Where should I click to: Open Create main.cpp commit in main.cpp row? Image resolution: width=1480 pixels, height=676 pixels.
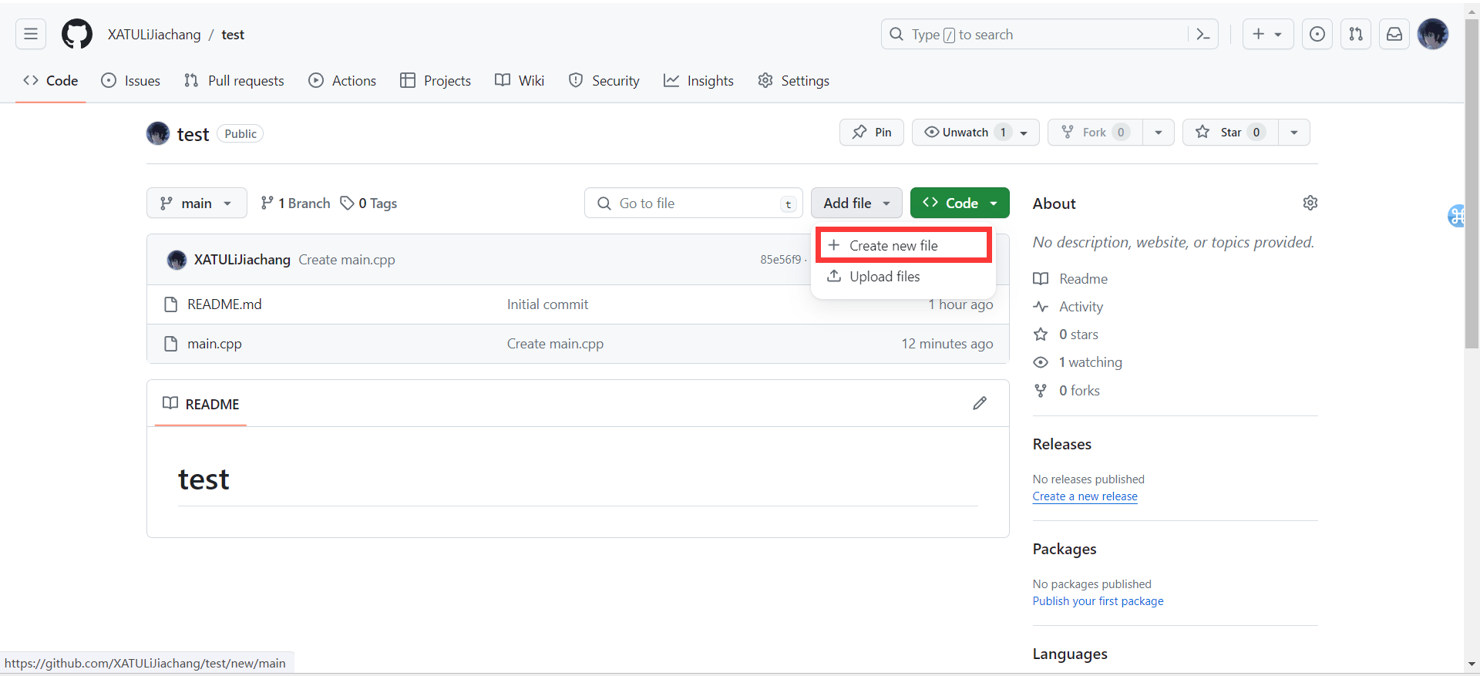coord(555,344)
